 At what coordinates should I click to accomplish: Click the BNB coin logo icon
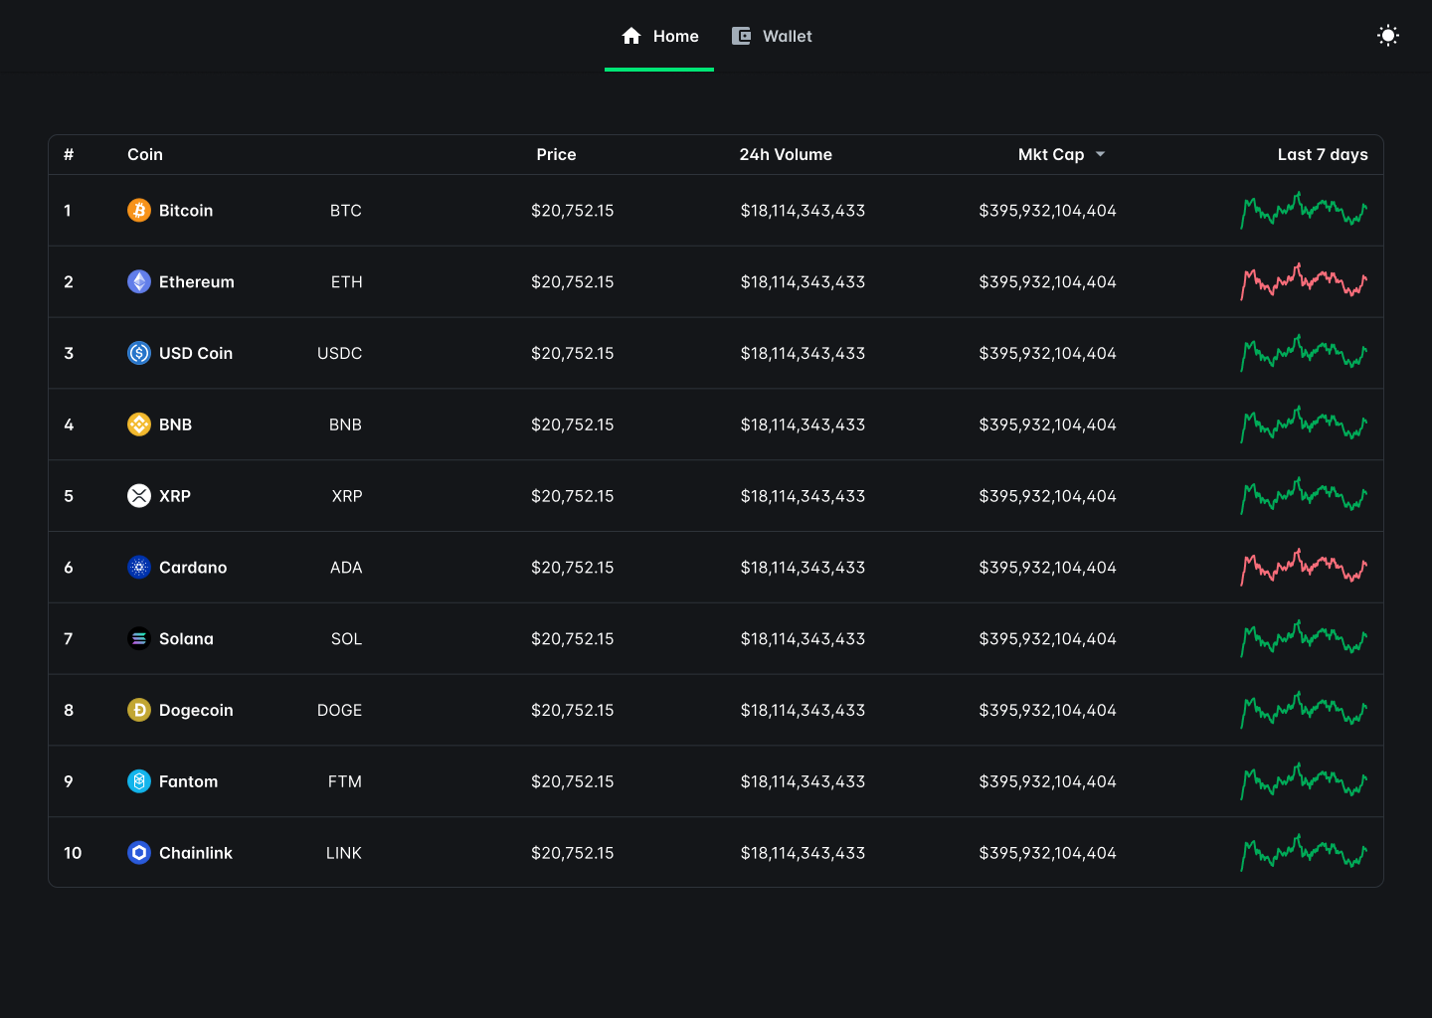pyautogui.click(x=139, y=424)
